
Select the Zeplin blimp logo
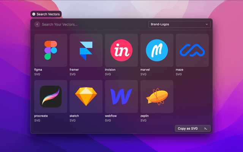(156, 97)
